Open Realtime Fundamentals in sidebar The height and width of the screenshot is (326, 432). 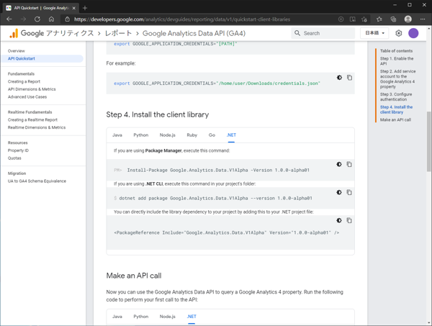30,112
